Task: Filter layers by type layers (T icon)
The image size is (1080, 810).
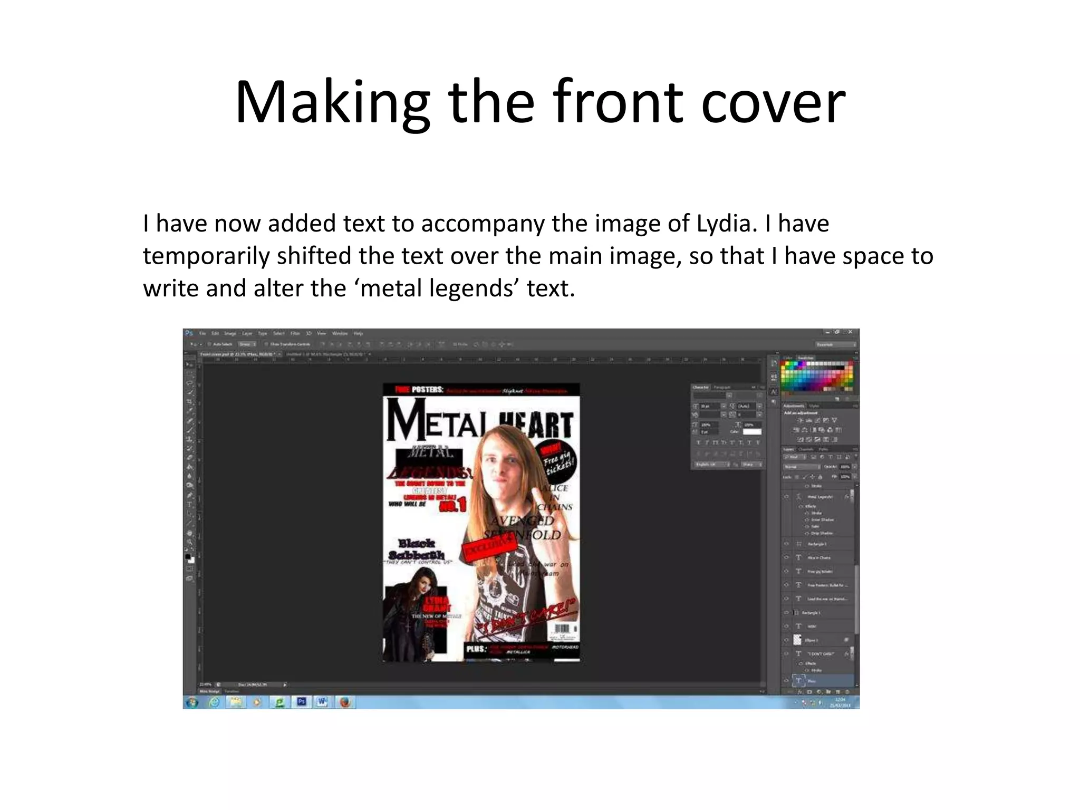Action: [x=831, y=457]
